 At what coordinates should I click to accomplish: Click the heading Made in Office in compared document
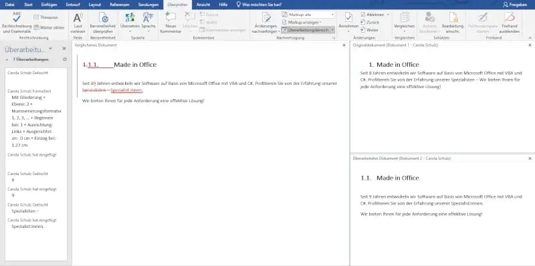click(135, 64)
